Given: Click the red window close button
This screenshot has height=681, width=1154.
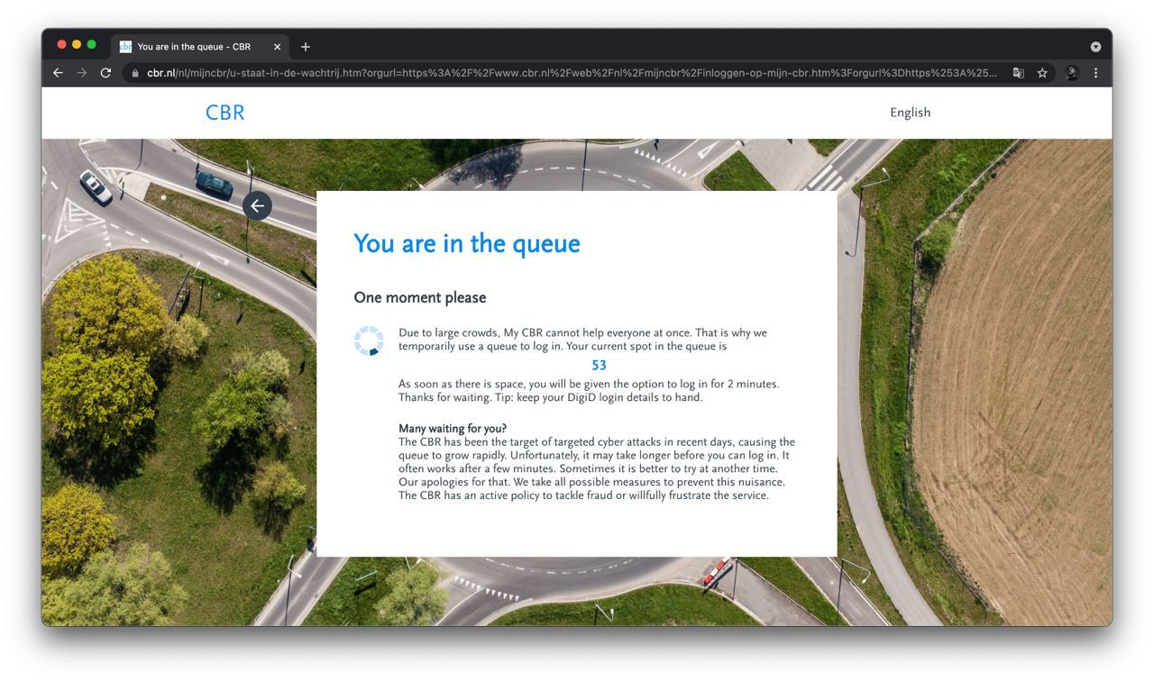Looking at the screenshot, I should pyautogui.click(x=62, y=44).
